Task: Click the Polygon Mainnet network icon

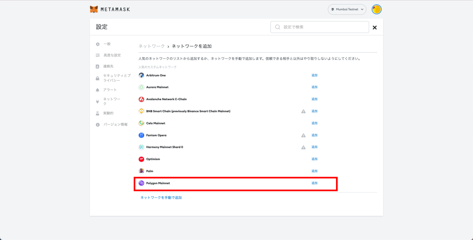Action: pos(141,183)
